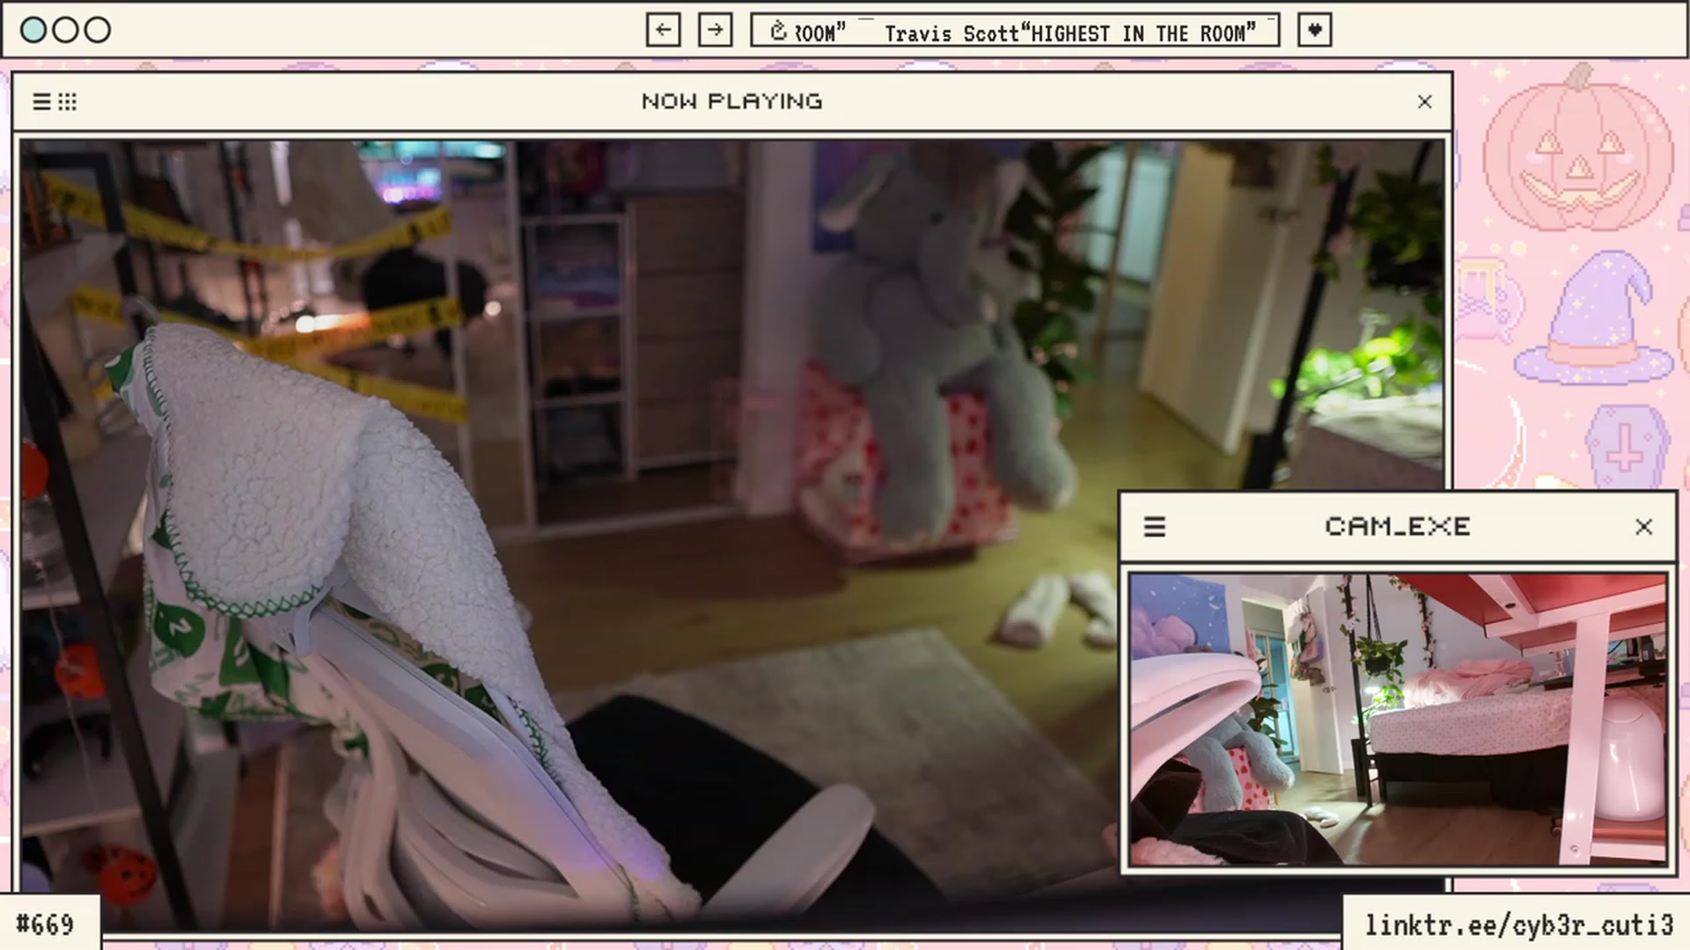Open the Now Playing hamburger menu
1690x950 pixels.
(x=41, y=102)
